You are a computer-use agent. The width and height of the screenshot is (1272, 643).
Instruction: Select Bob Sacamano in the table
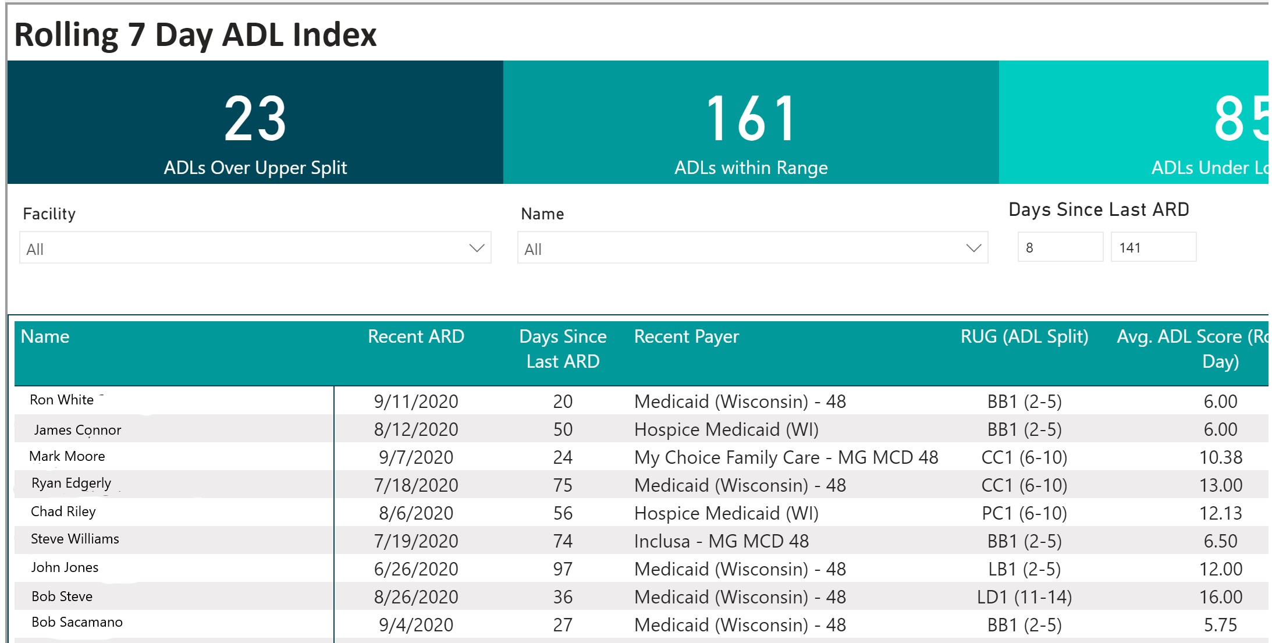[x=77, y=623]
